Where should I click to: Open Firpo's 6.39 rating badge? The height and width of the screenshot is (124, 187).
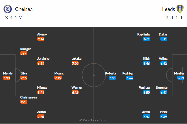[164, 116]
